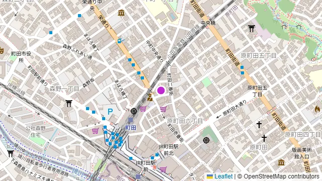
Task: Select the dharma wheel icon below 原町田六丁目
Action: 206,140
